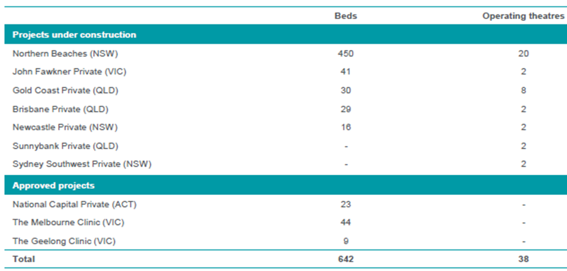Click the total operating theatres value 38
This screenshot has width=567, height=271.
click(x=523, y=259)
